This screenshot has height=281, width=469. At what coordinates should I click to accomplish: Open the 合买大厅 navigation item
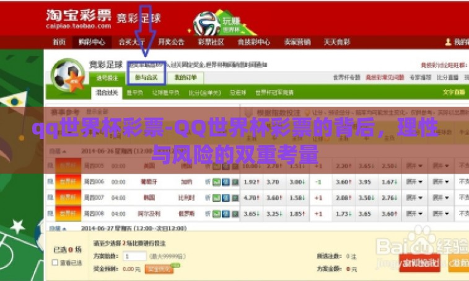click(131, 42)
